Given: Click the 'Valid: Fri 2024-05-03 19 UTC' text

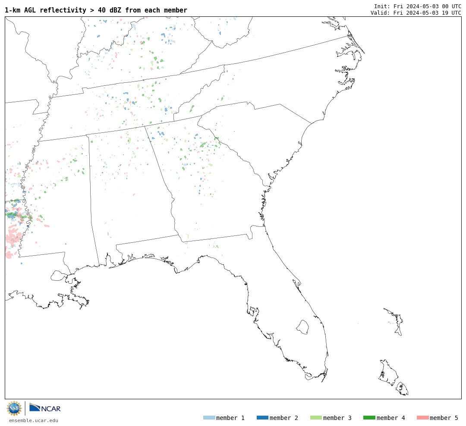Looking at the screenshot, I should [x=416, y=13].
